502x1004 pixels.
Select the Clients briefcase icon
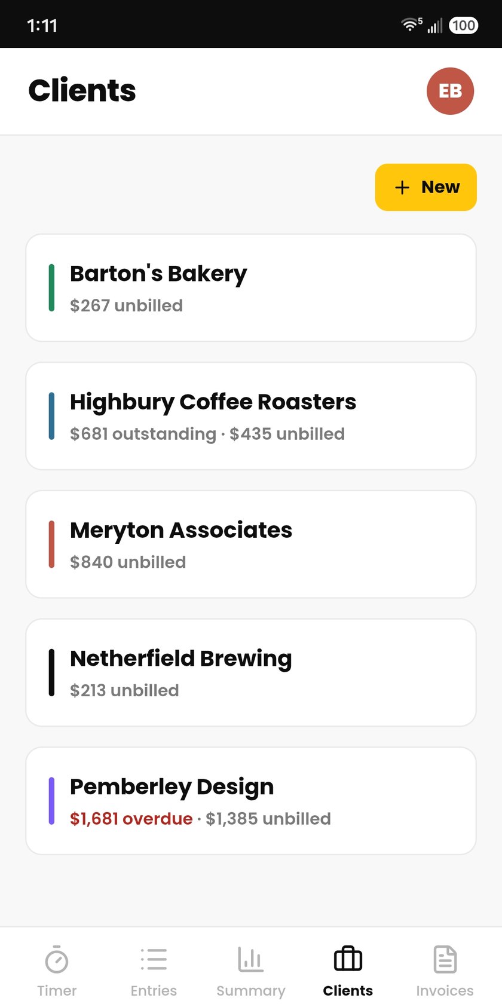(348, 959)
